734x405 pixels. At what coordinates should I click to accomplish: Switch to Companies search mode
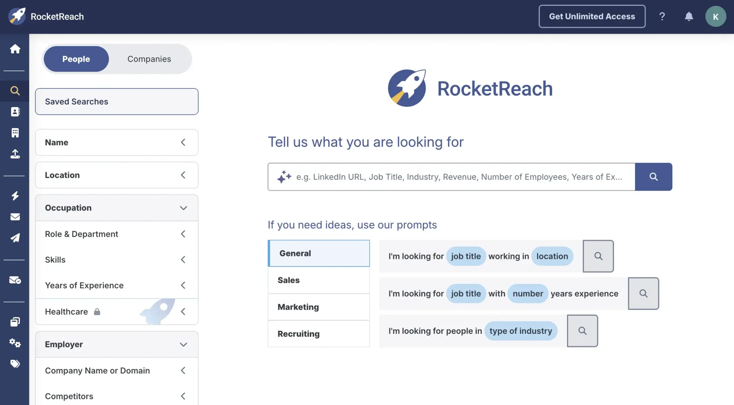149,59
